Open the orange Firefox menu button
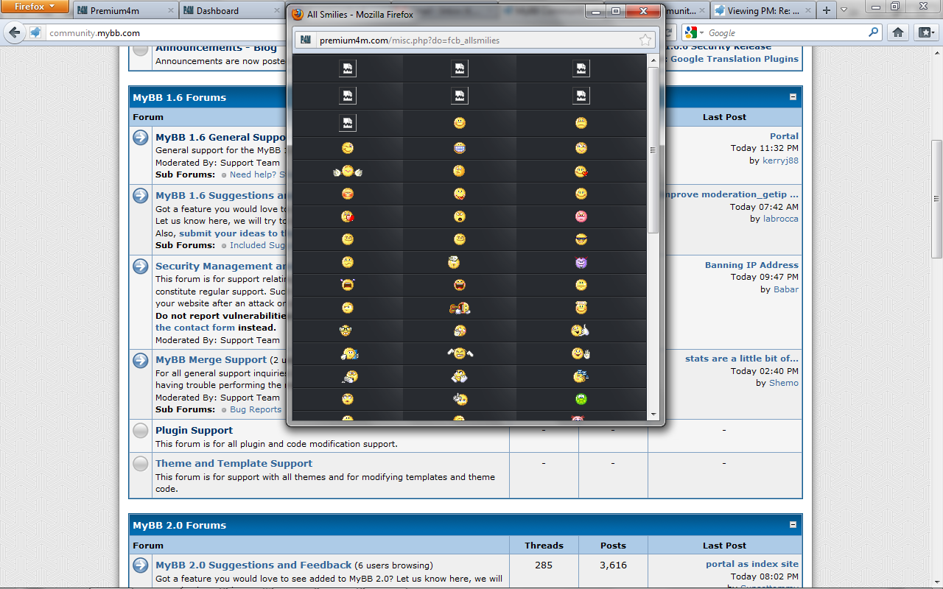Image resolution: width=943 pixels, height=589 pixels. click(x=35, y=7)
